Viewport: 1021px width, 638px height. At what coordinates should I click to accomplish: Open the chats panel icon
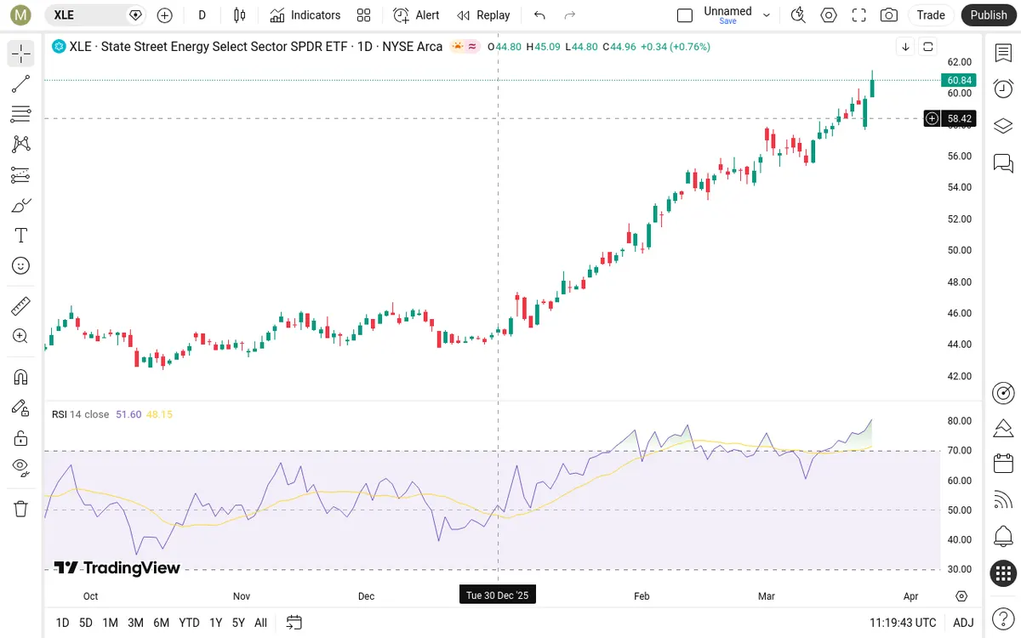1003,162
